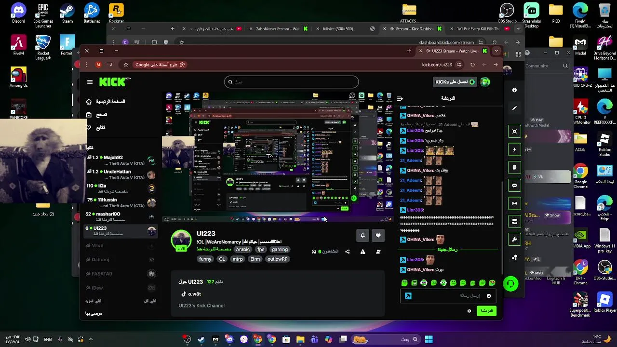The height and width of the screenshot is (347, 617).
Task: Open the chat settings gear icon
Action: 469,311
